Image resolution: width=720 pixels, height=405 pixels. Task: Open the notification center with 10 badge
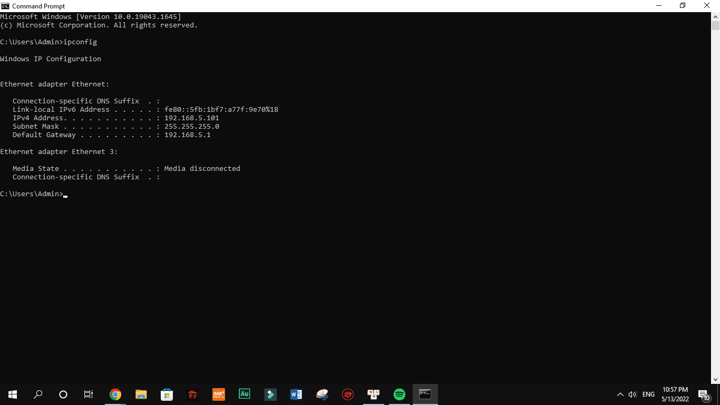tap(703, 394)
